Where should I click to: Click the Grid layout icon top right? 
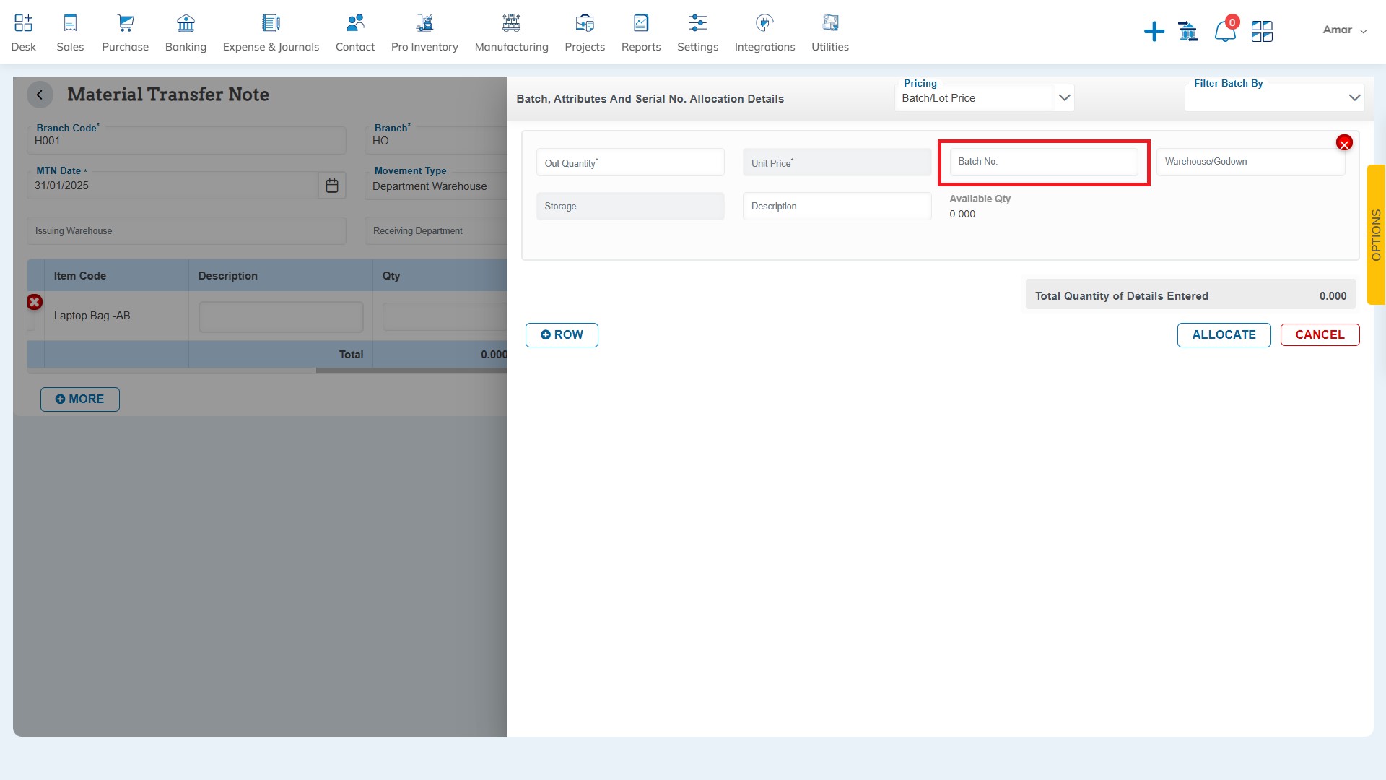tap(1261, 30)
